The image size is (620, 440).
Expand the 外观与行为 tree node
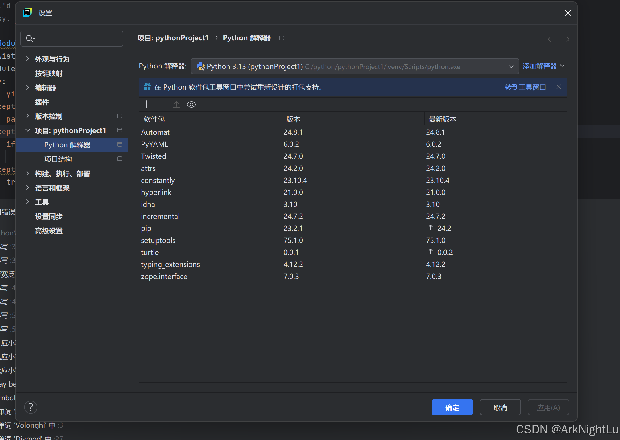pos(28,59)
